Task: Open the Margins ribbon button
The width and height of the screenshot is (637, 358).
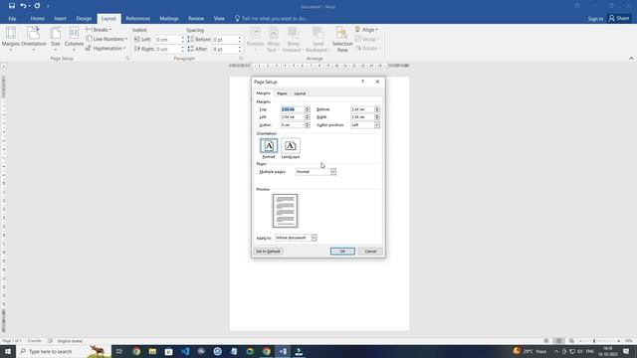Action: (x=11, y=39)
